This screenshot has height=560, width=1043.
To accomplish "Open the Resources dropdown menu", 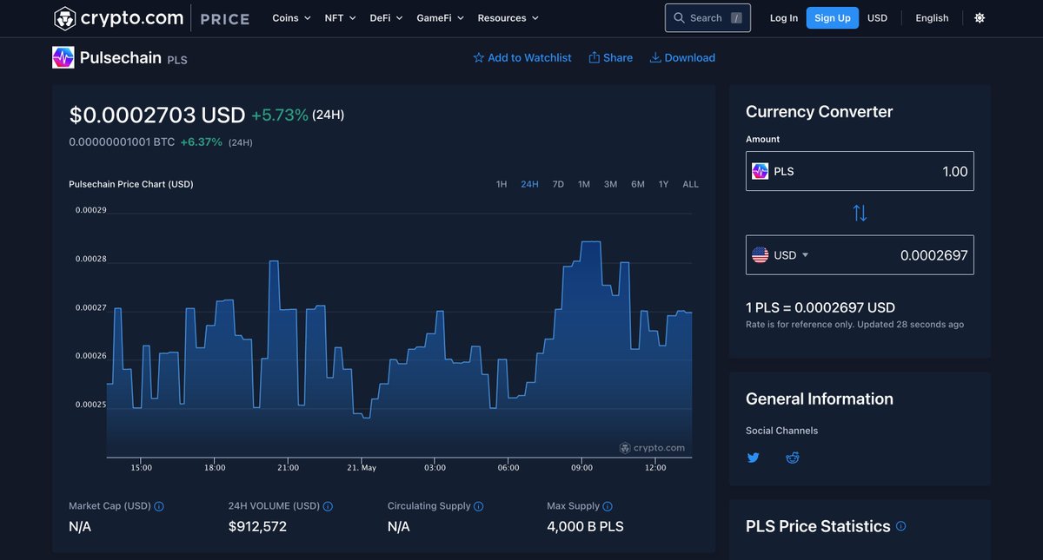I will (508, 17).
